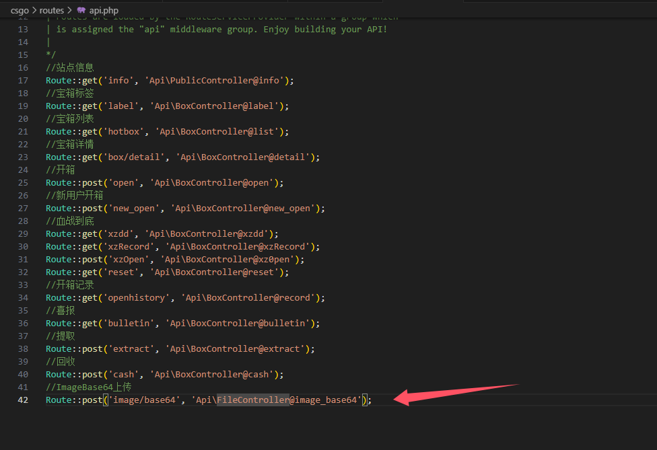The height and width of the screenshot is (450, 657).
Task: Click the PHP file icon beside api.php
Action: pos(81,10)
